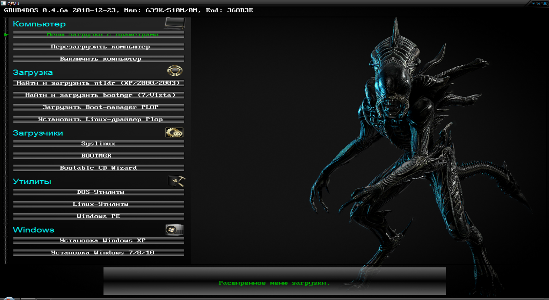Click the QEMU window title icon
Viewport: 549px width, 300px height.
3,3
